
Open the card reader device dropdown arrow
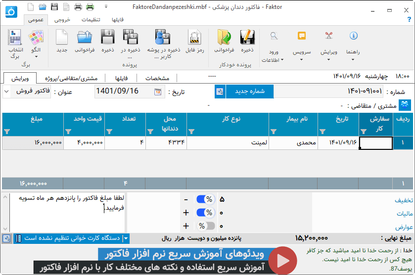click(x=126, y=238)
